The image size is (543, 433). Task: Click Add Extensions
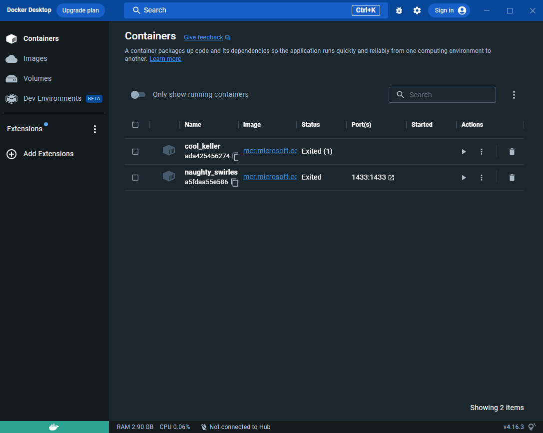pos(48,154)
